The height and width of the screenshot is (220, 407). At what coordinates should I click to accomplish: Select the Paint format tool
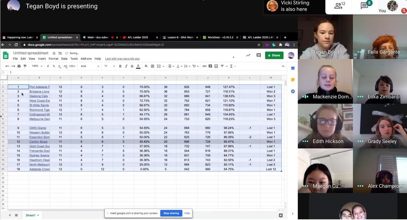(25, 66)
